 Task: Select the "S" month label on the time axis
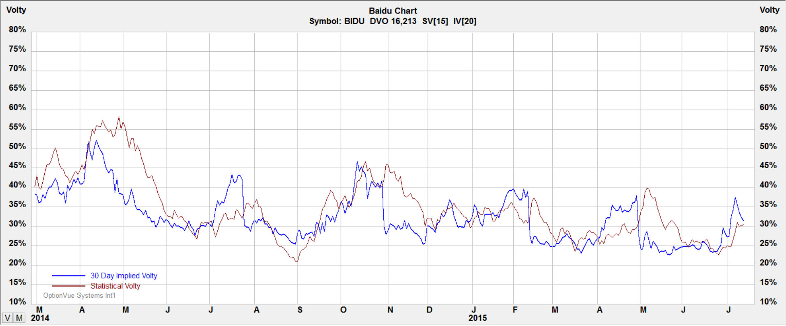pos(300,310)
